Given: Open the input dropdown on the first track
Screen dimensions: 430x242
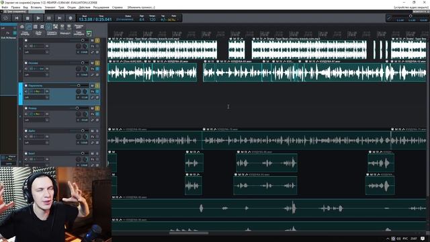Looking at the screenshot, I should coord(36,52).
